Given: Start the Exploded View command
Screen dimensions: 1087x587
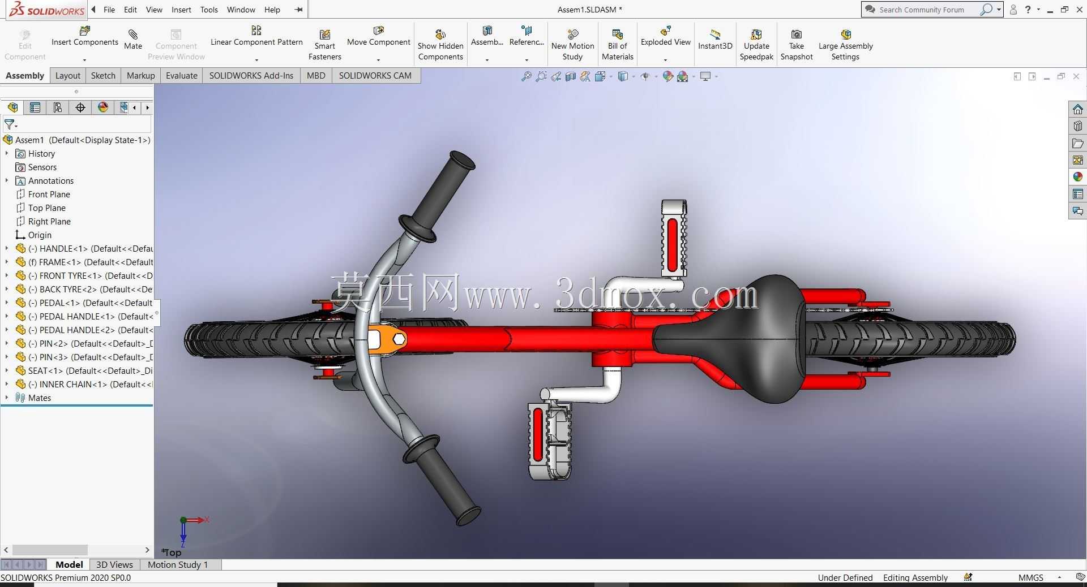Looking at the screenshot, I should [666, 36].
